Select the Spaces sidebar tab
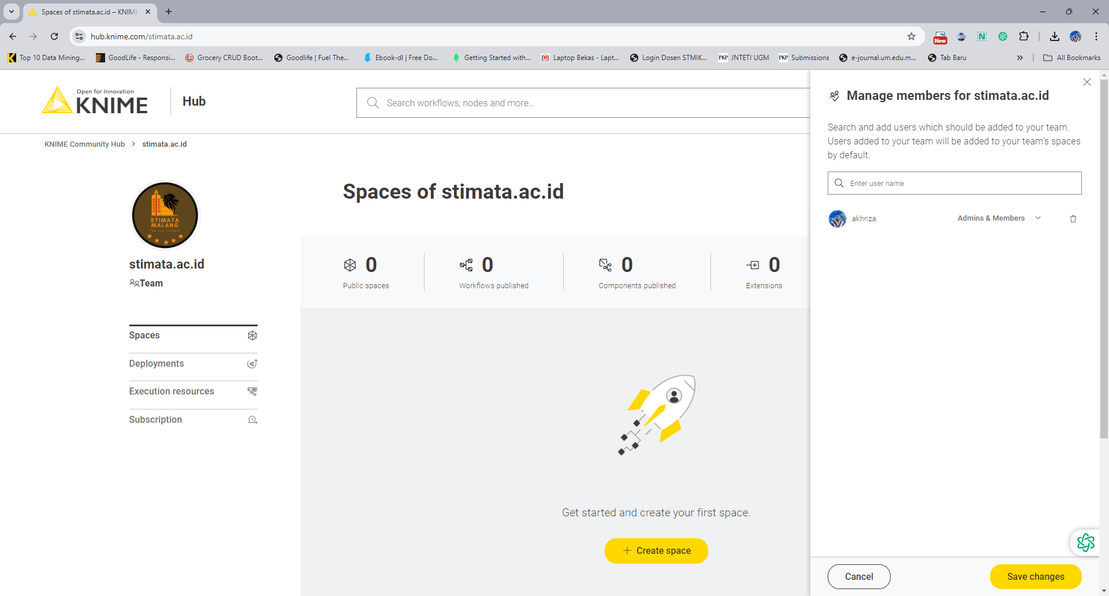This screenshot has height=596, width=1109. tap(193, 336)
